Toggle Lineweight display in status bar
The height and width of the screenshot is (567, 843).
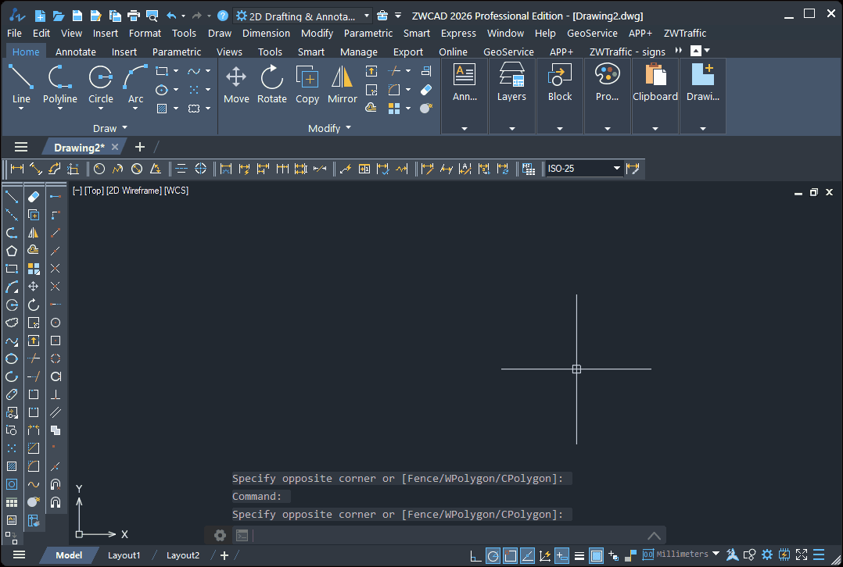click(579, 556)
